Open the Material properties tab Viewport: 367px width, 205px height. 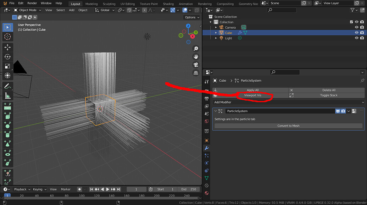[x=206, y=193]
